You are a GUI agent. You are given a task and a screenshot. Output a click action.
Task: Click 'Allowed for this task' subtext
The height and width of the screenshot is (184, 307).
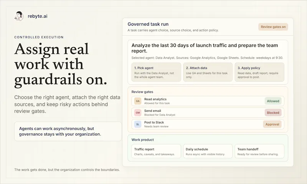(157, 103)
